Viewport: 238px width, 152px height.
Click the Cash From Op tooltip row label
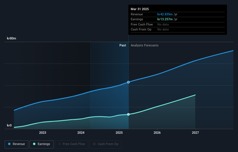[141, 30]
